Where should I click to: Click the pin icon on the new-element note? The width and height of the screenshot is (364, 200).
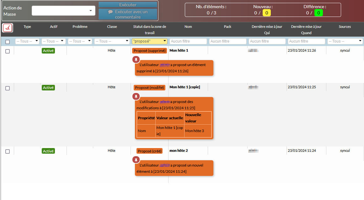[136, 160]
